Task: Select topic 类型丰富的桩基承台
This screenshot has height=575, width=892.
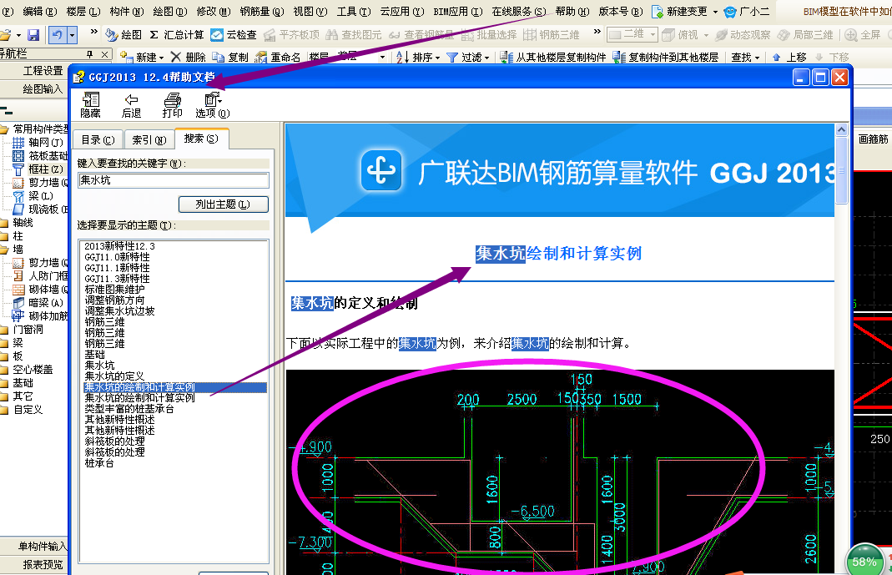Action: click(129, 408)
